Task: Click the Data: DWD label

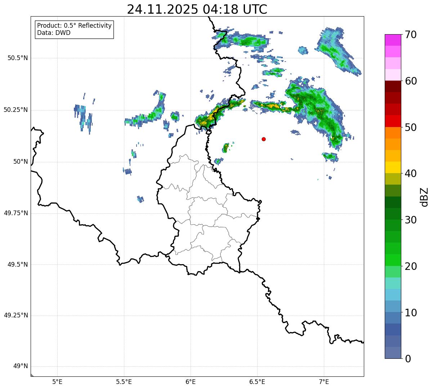Action: [x=54, y=33]
